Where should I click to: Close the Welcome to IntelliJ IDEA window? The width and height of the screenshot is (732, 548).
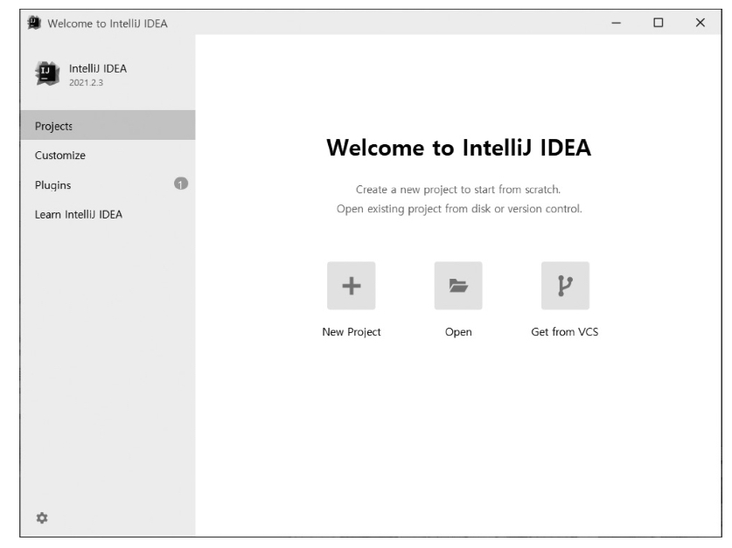click(x=701, y=23)
